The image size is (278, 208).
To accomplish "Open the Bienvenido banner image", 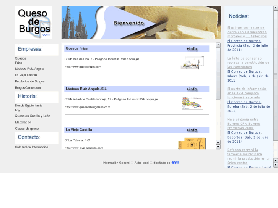I will pyautogui.click(x=141, y=23).
